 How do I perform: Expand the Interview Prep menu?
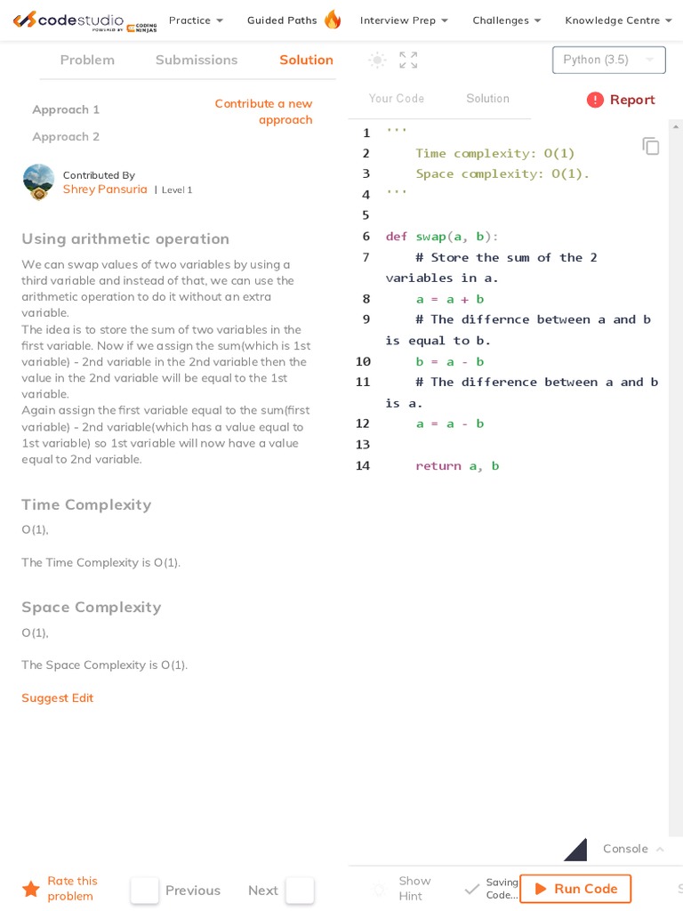tap(404, 20)
